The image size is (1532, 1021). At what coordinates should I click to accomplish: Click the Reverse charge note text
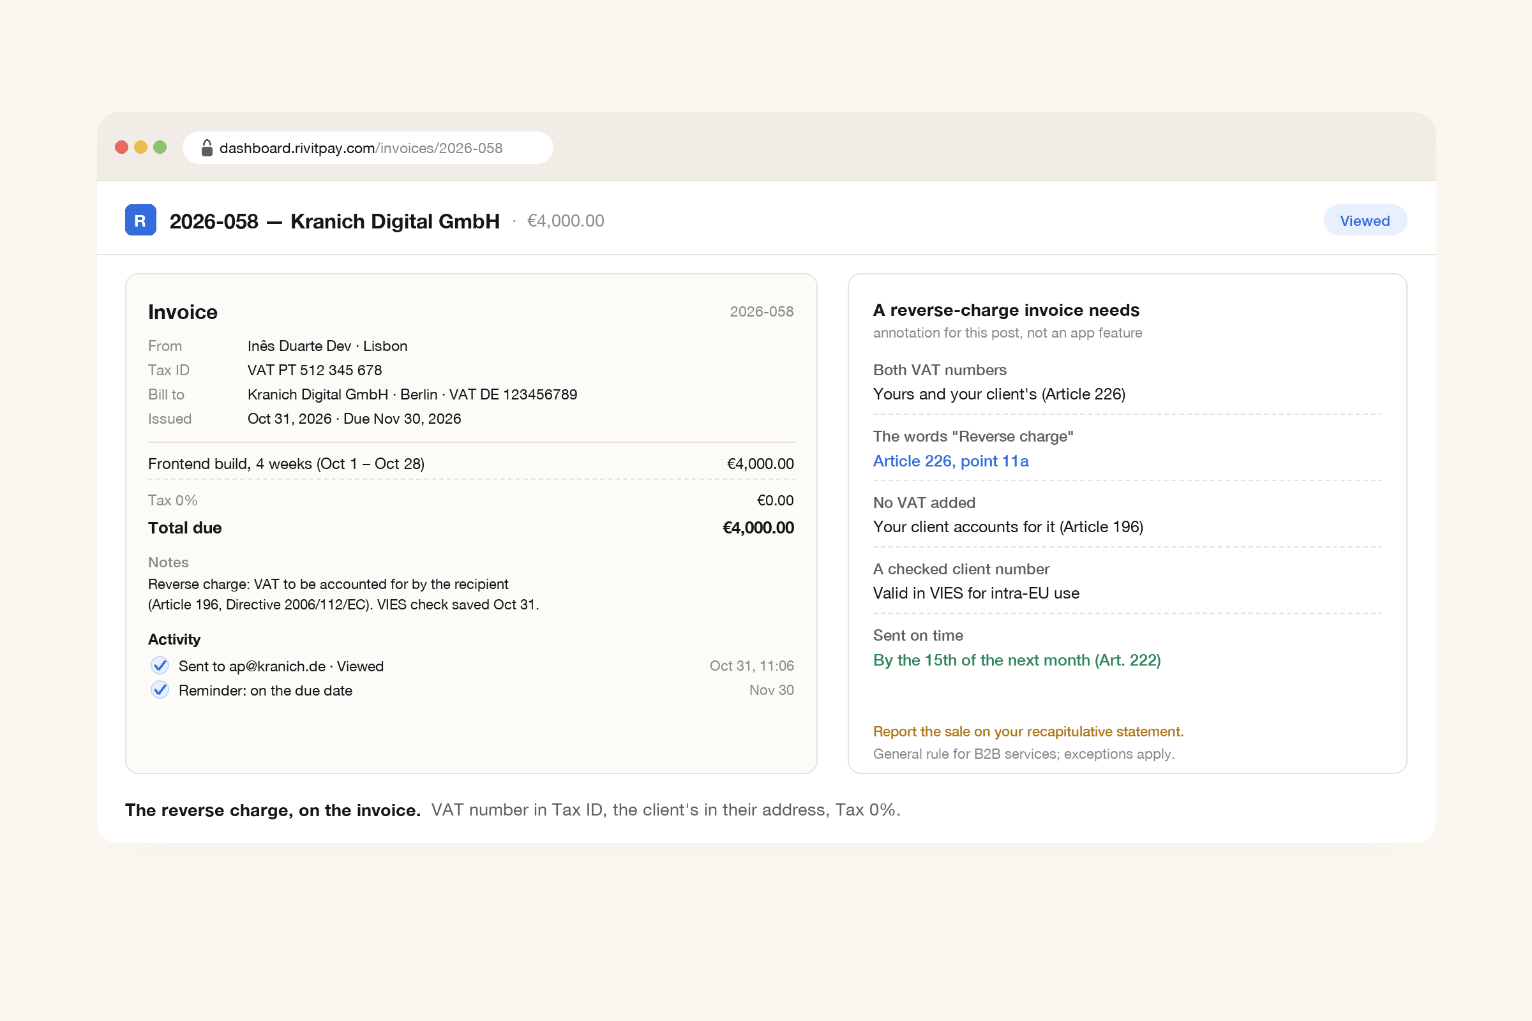(343, 595)
